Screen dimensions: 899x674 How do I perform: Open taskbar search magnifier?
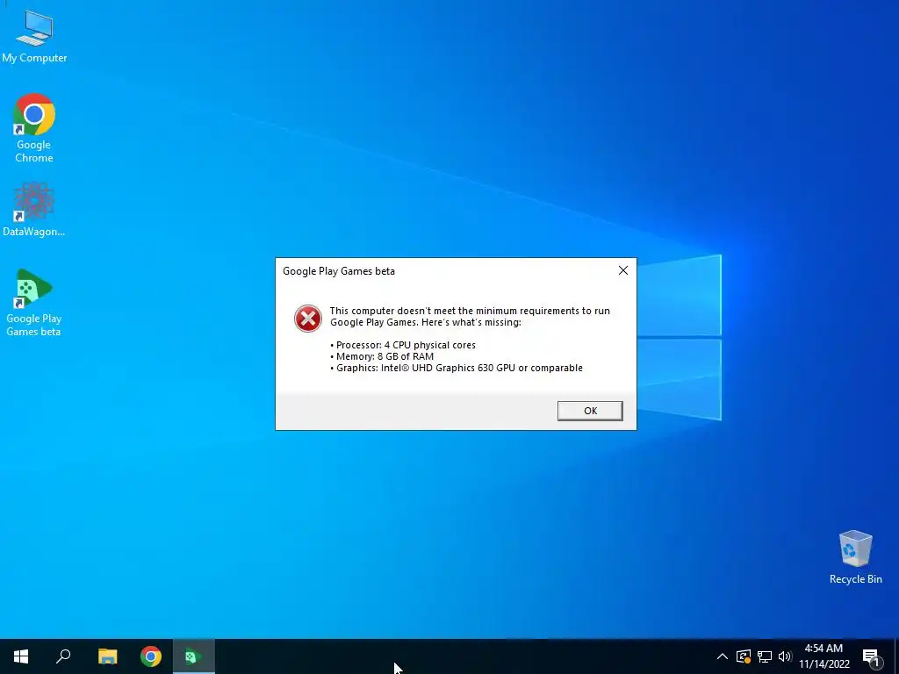pyautogui.click(x=63, y=656)
